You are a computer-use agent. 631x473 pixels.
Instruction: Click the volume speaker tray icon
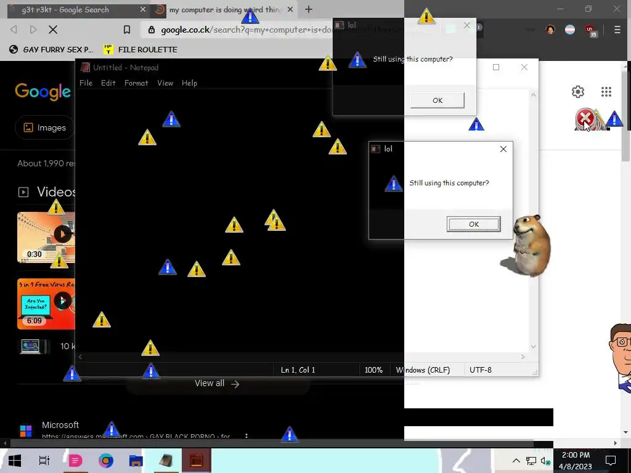pos(545,461)
